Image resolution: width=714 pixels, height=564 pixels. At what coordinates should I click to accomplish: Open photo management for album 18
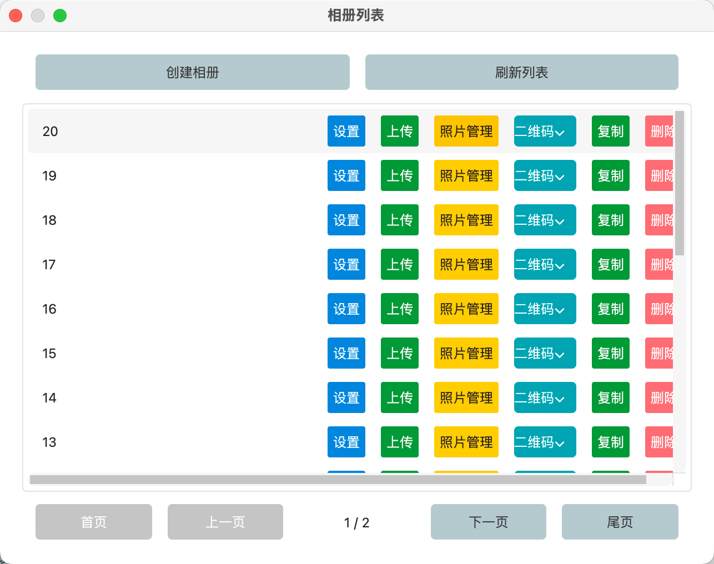[466, 220]
